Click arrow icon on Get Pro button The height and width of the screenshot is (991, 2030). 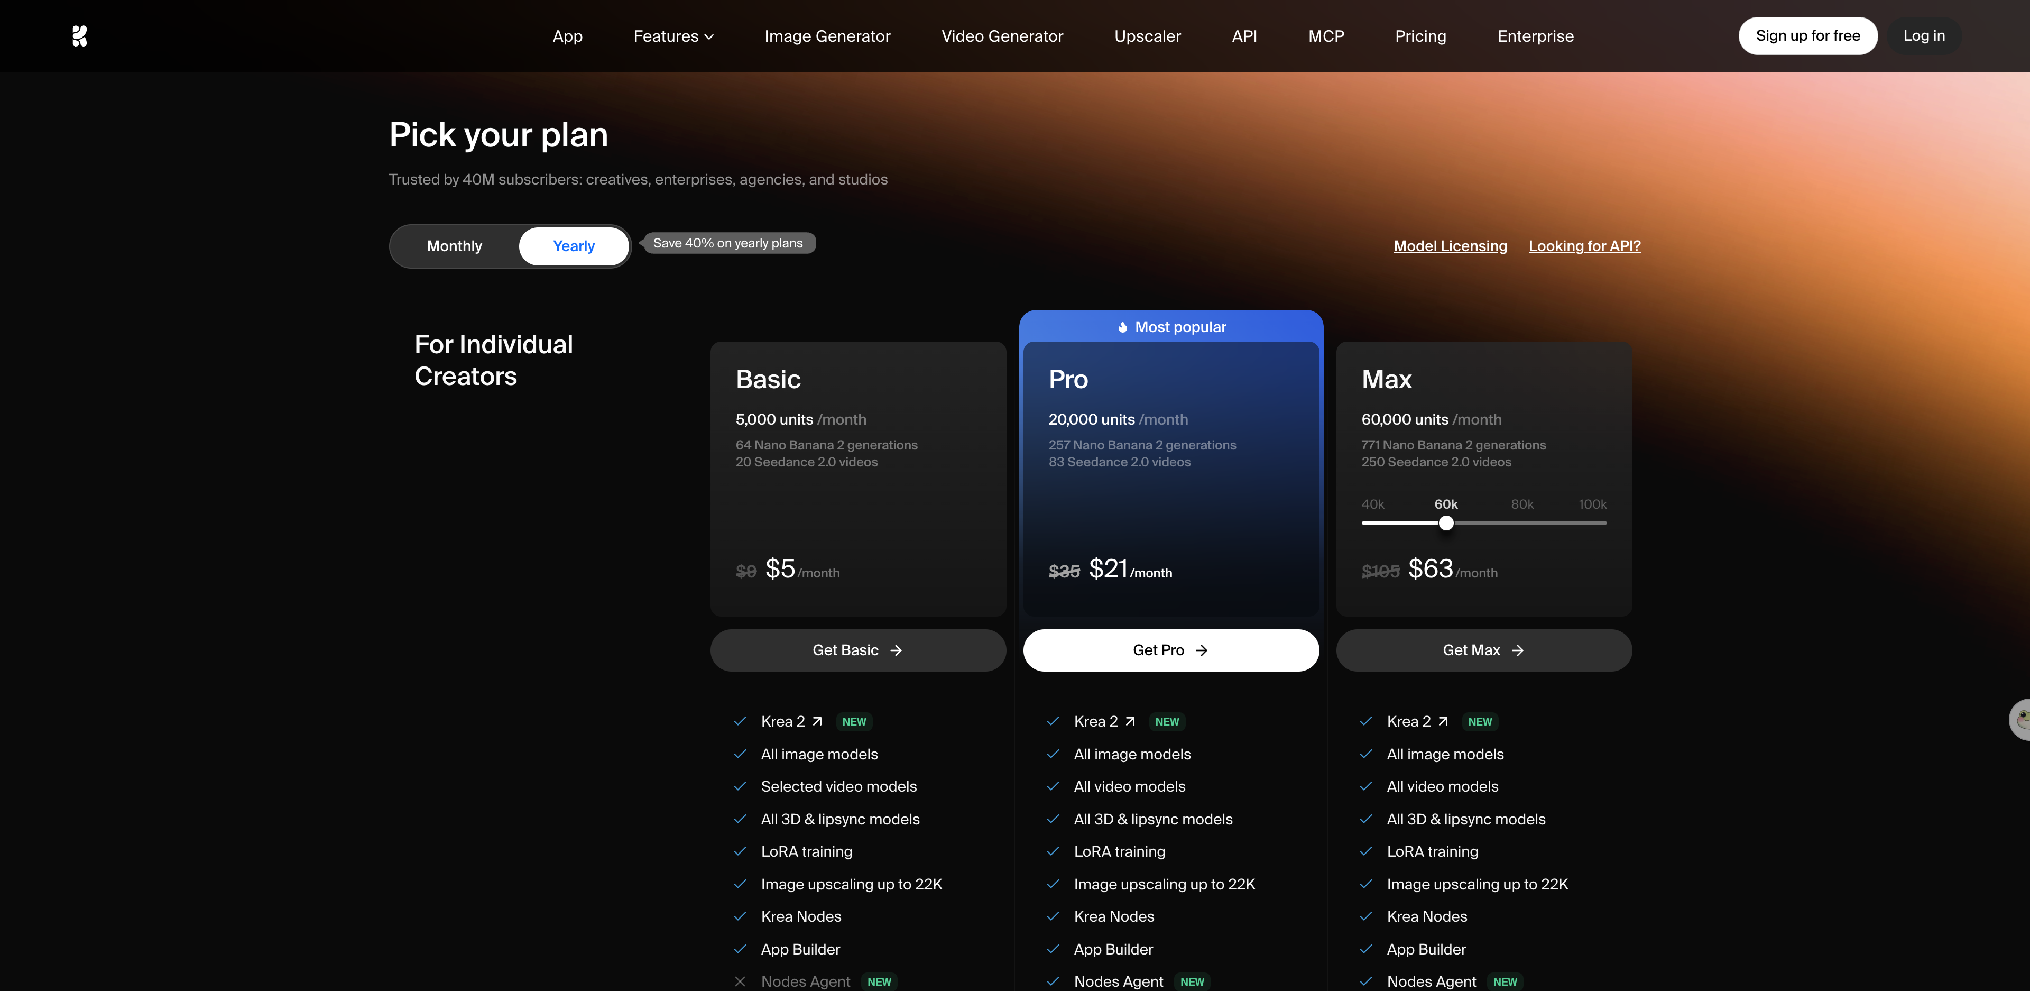click(x=1202, y=650)
